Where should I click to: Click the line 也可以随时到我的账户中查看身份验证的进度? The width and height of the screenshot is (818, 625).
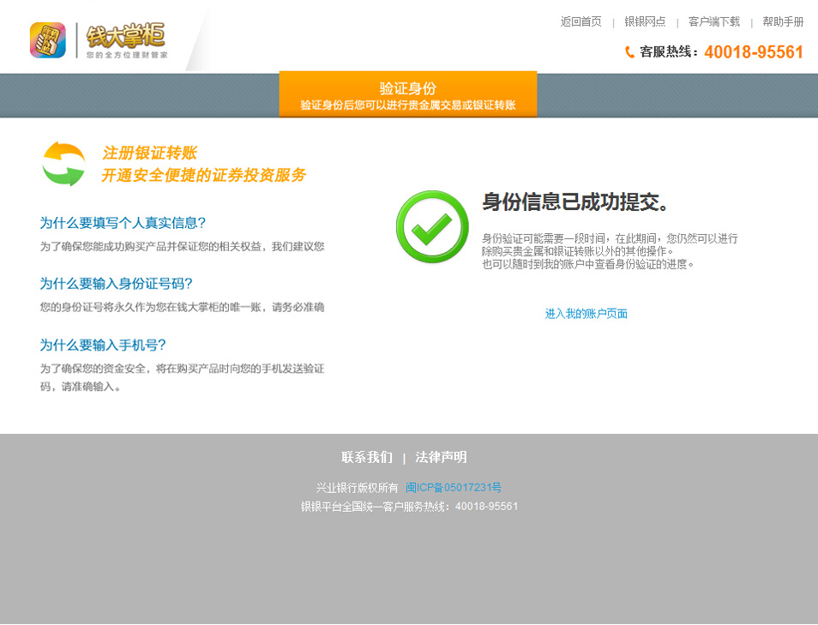(x=588, y=265)
